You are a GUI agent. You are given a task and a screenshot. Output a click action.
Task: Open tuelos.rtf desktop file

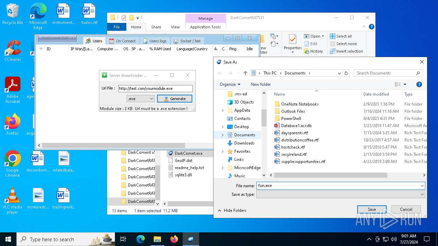point(89,14)
